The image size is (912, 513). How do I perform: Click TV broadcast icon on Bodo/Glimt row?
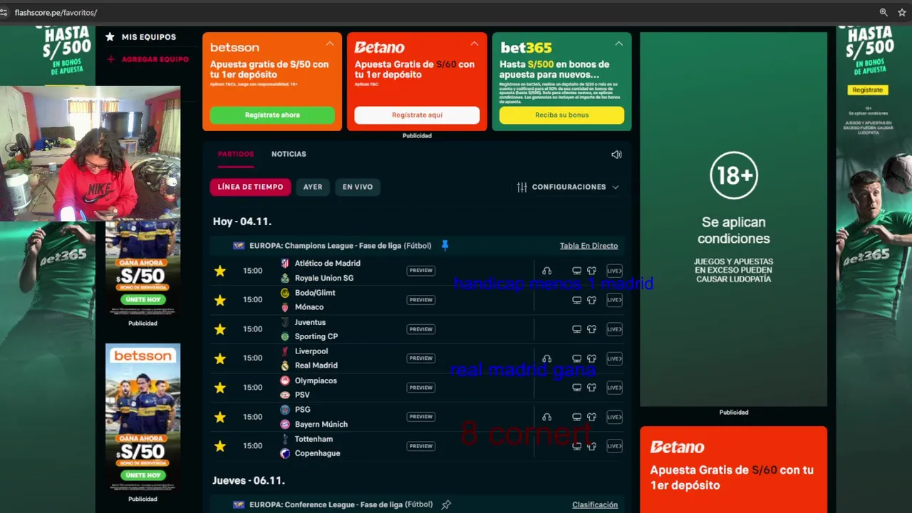click(577, 300)
